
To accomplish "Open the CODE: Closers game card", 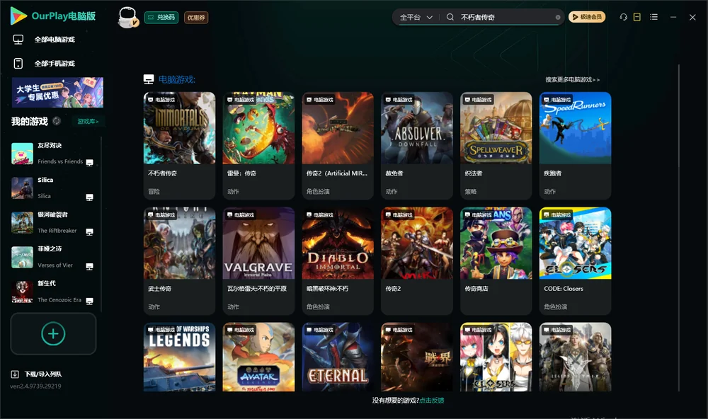I will coord(575,261).
